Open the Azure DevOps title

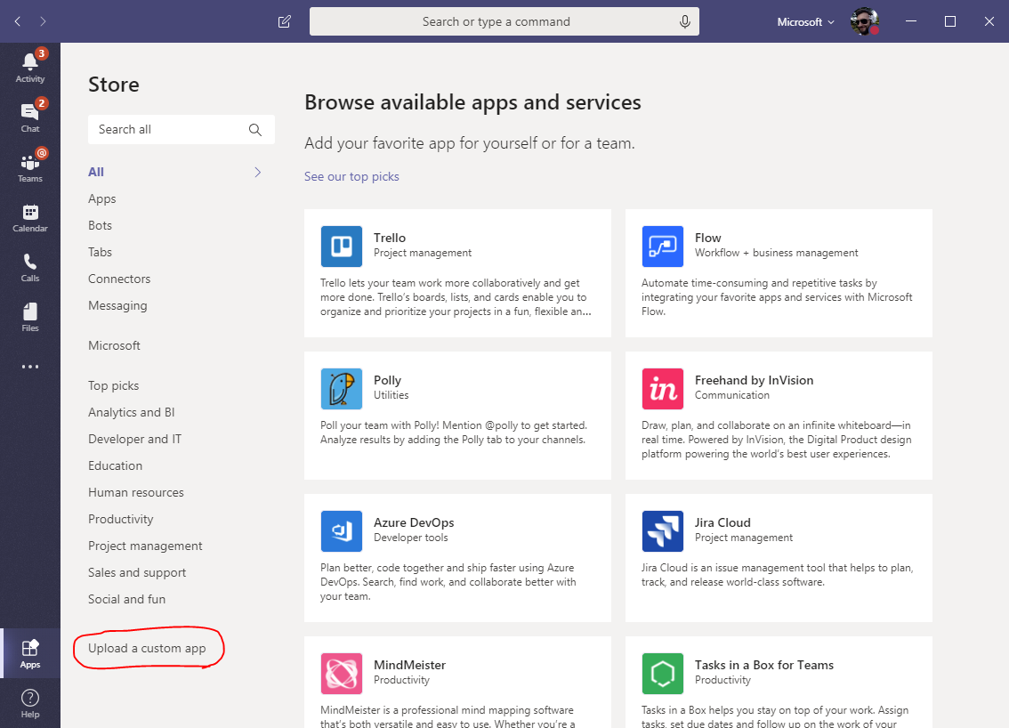tap(414, 522)
